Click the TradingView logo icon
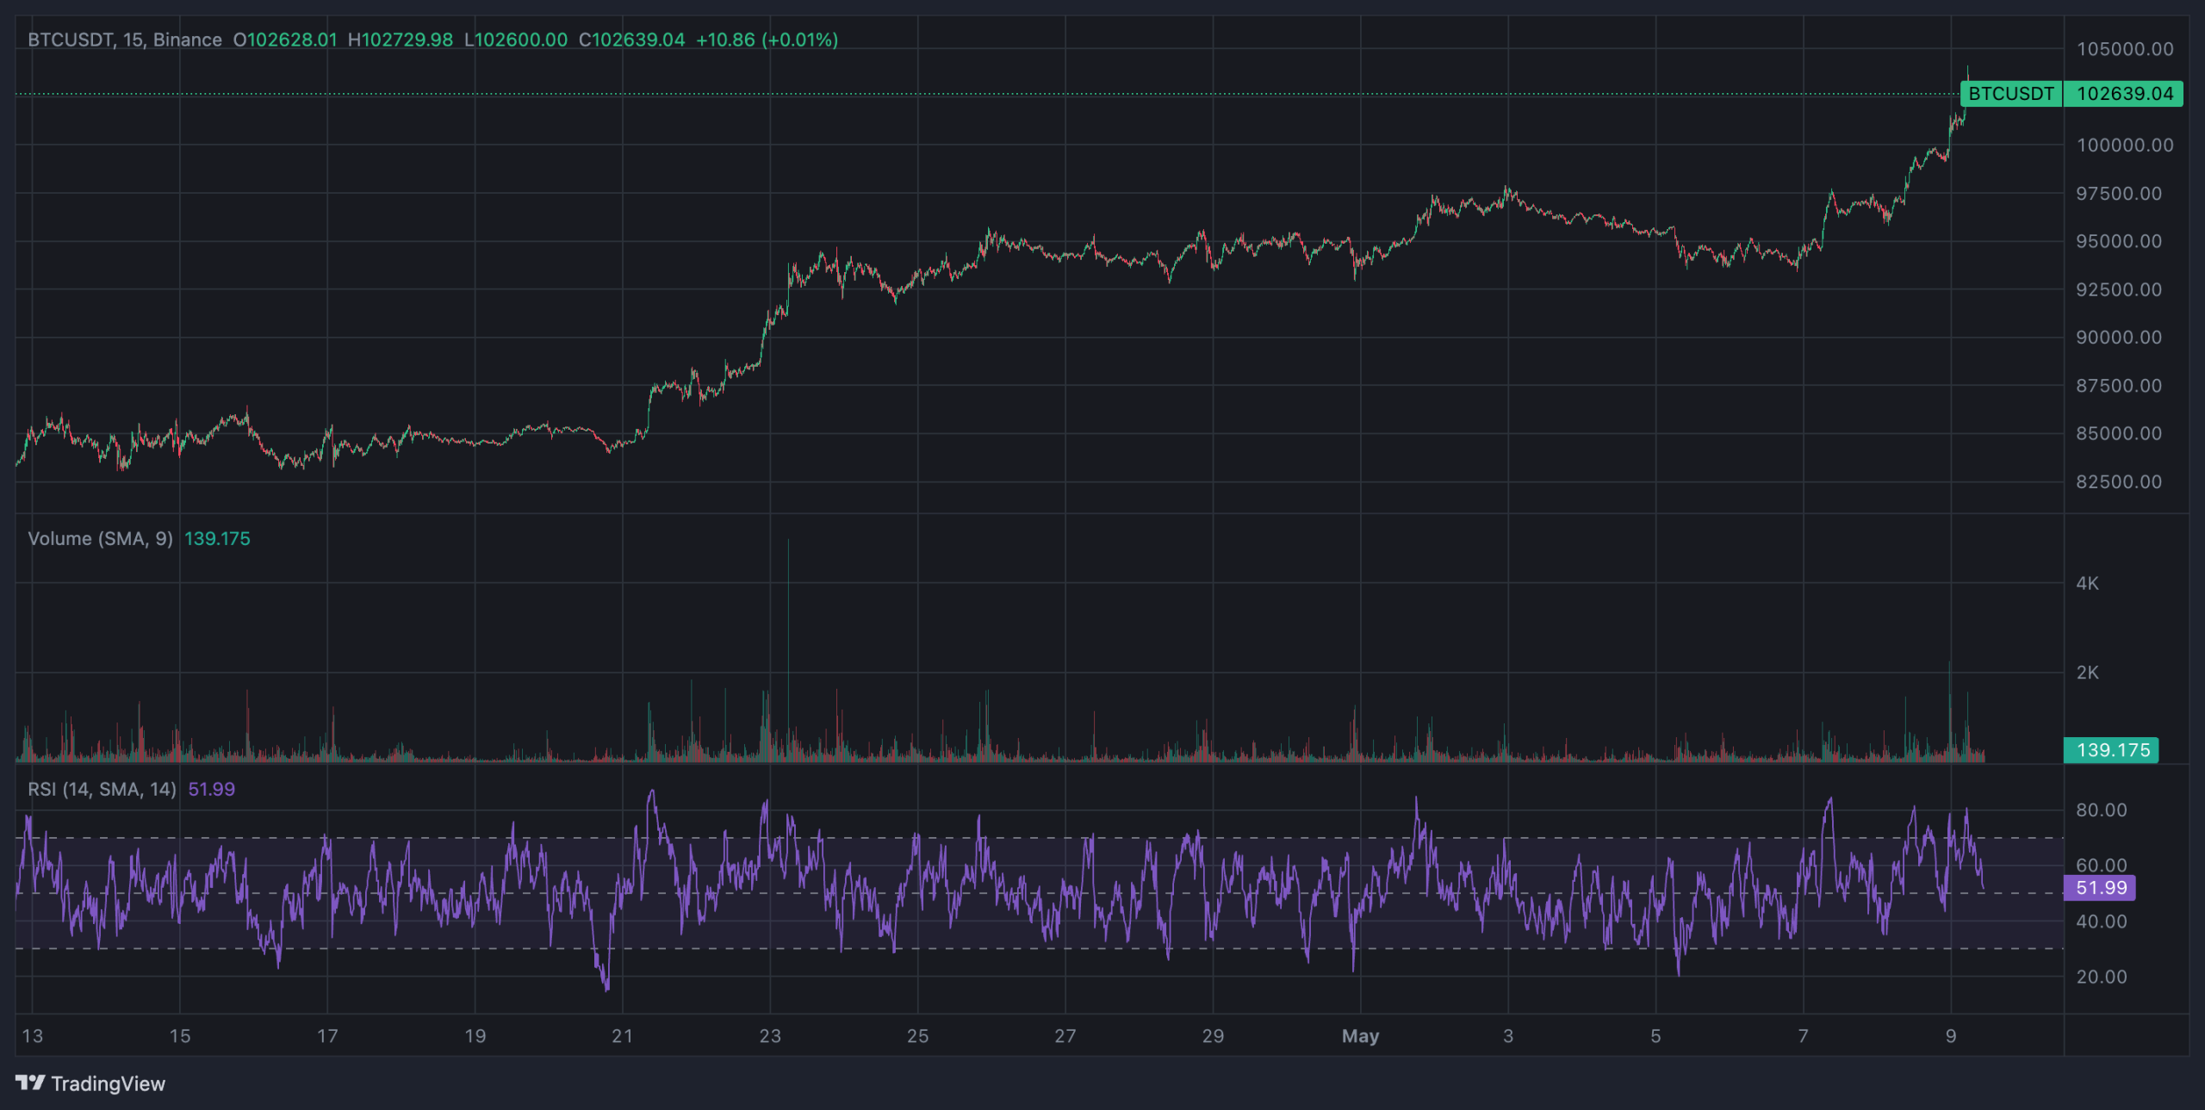 click(30, 1082)
